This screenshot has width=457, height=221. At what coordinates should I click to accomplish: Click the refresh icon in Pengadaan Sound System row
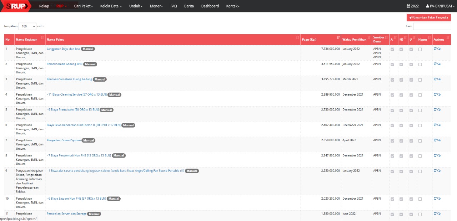pyautogui.click(x=435, y=140)
